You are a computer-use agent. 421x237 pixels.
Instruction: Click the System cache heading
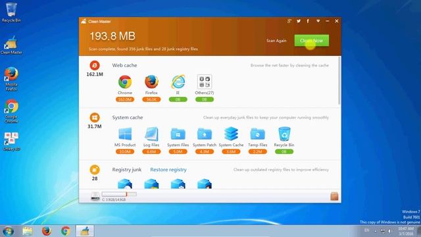[x=128, y=117]
